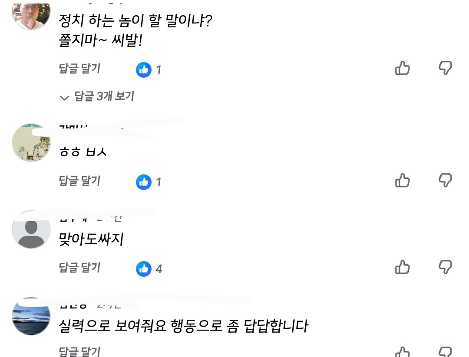Click 답글 달기 under 'ㅎㅎ ㅂㅅ'

tap(79, 181)
